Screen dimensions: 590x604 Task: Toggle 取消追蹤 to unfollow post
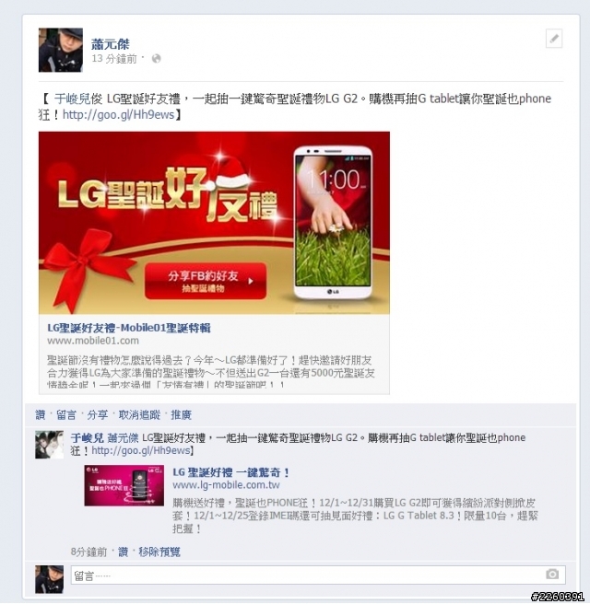pos(139,415)
